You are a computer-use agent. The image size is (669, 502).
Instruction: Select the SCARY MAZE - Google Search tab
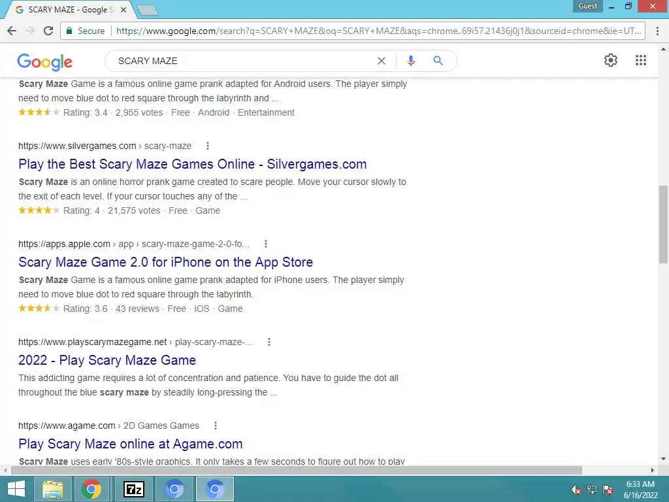pyautogui.click(x=68, y=10)
